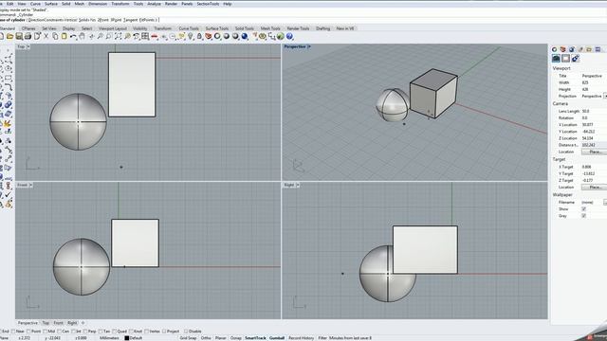607x341 pixels.
Task: Click Place button for Target Location
Action: click(x=595, y=188)
